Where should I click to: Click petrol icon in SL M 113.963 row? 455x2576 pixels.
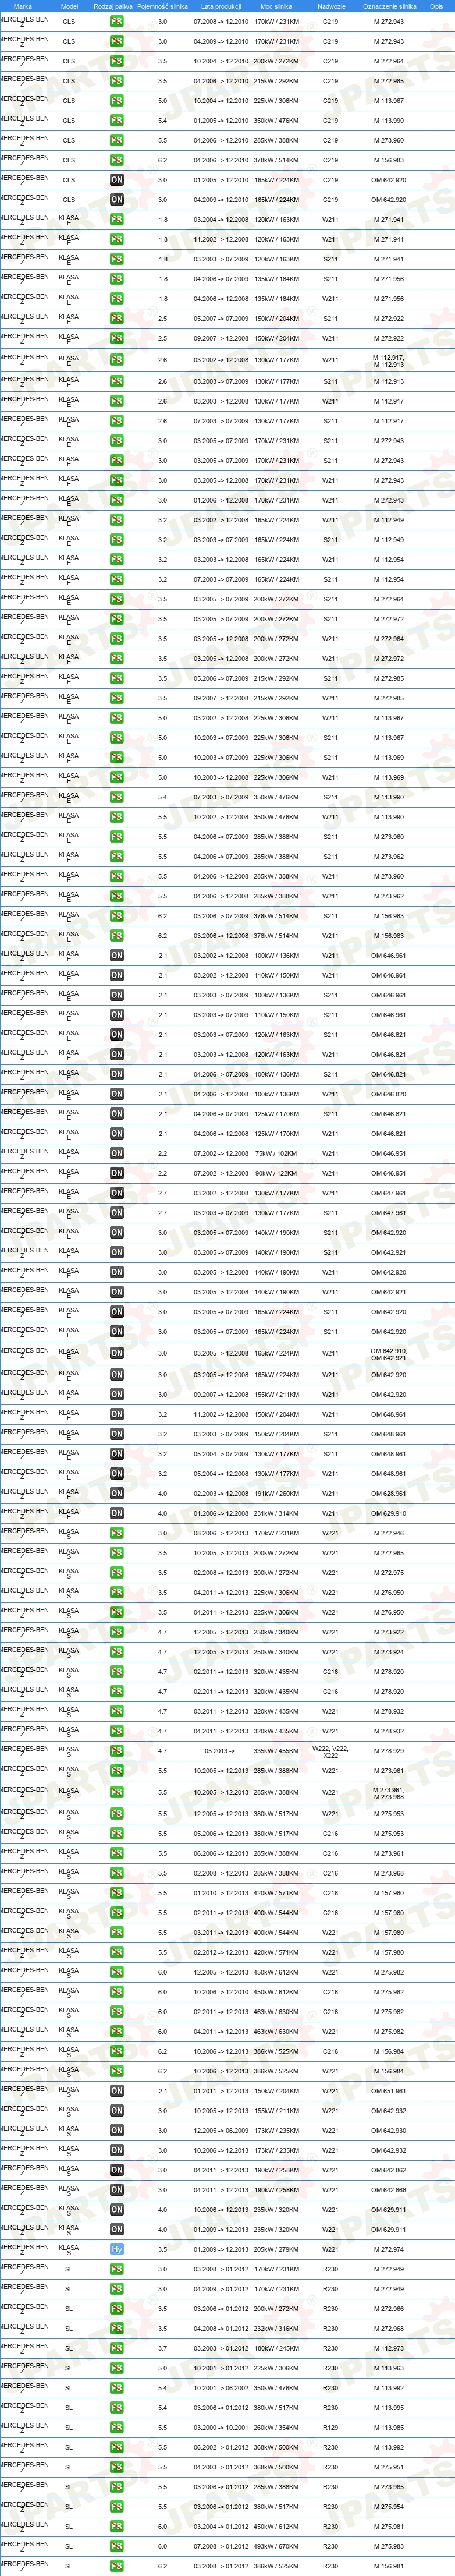[x=117, y=2368]
